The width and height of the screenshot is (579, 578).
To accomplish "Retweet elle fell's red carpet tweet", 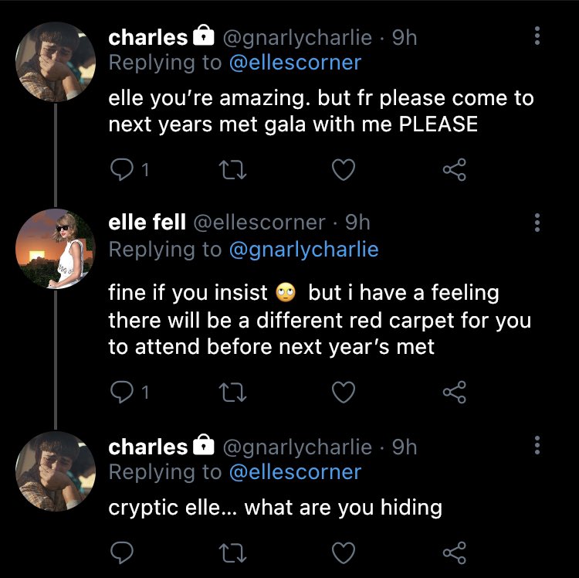I will (x=232, y=392).
